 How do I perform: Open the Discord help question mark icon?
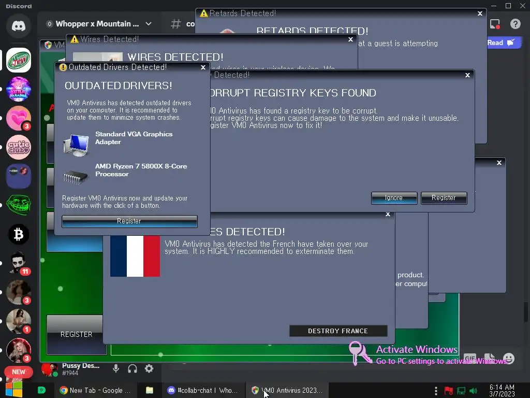[x=515, y=24]
